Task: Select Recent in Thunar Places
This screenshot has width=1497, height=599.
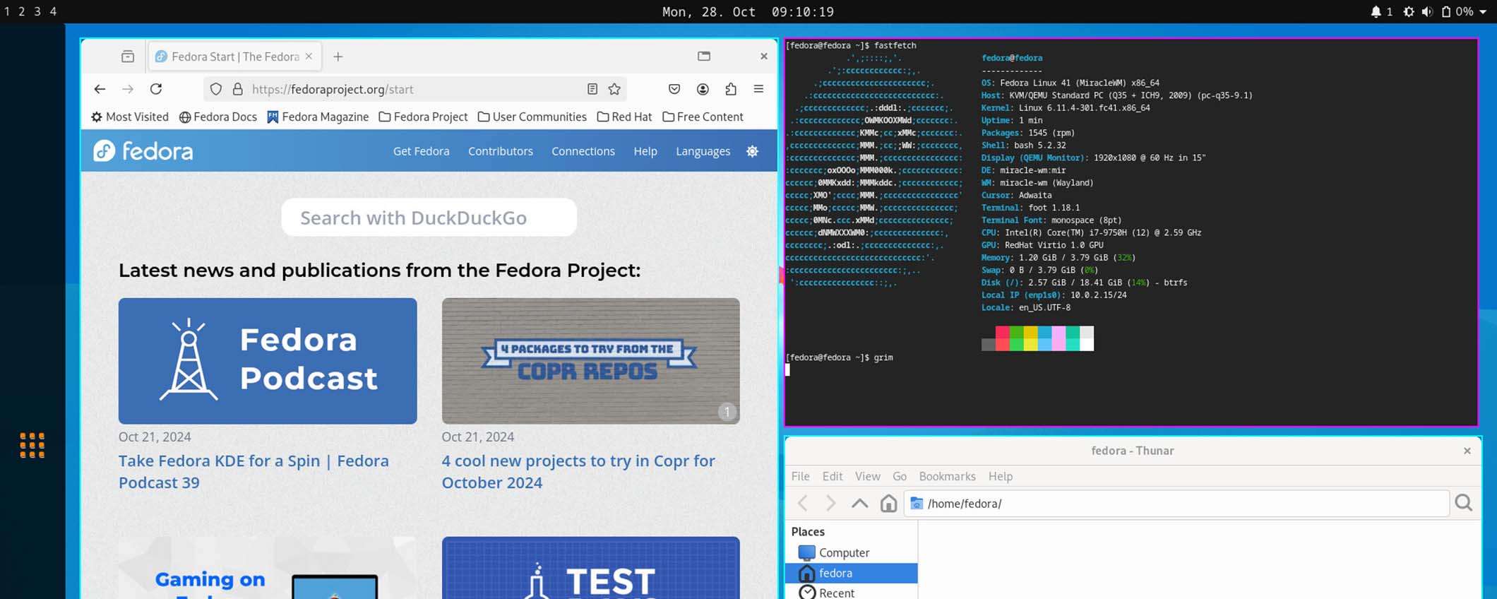Action: (852, 593)
